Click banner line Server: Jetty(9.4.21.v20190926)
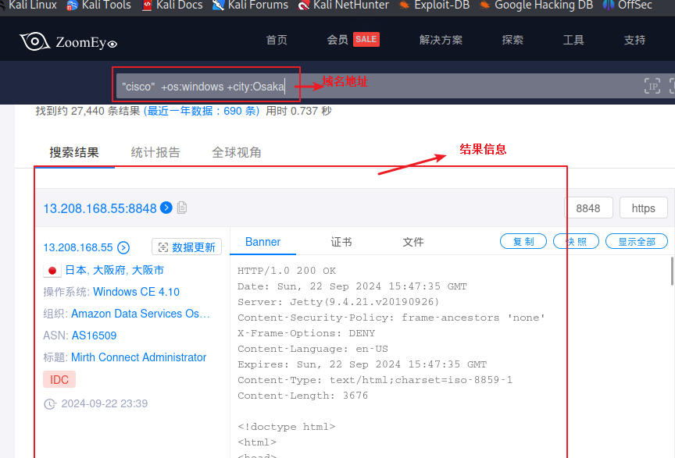 pos(338,302)
